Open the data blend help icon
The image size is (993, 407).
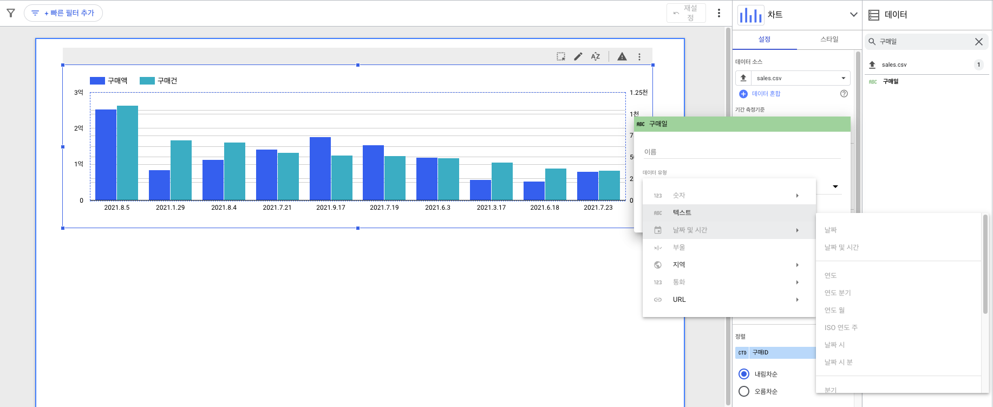844,94
